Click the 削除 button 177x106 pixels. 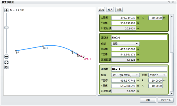coord(119,10)
